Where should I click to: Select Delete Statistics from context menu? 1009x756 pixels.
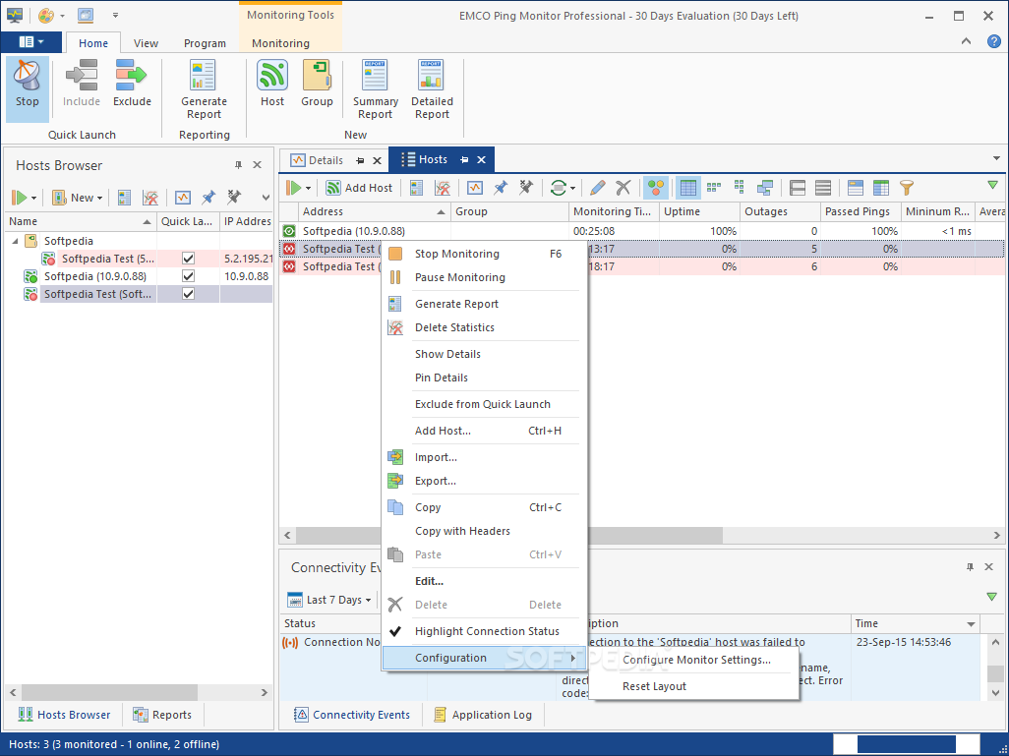pos(485,327)
